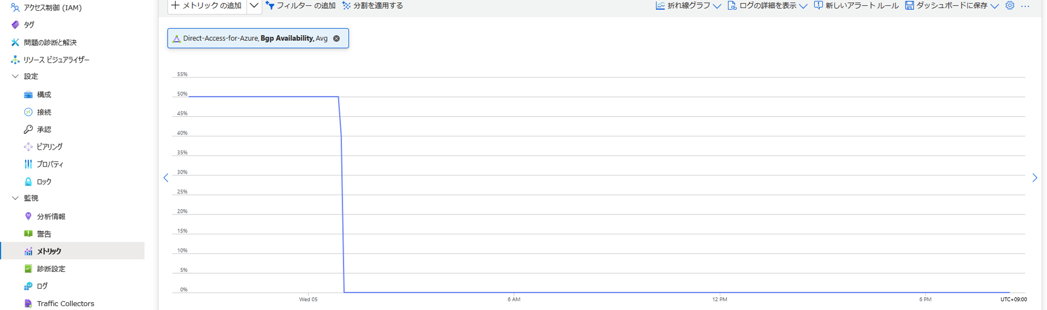Screen dimensions: 1047x310
Task: Click メトリックの追加 button
Action: tap(207, 6)
